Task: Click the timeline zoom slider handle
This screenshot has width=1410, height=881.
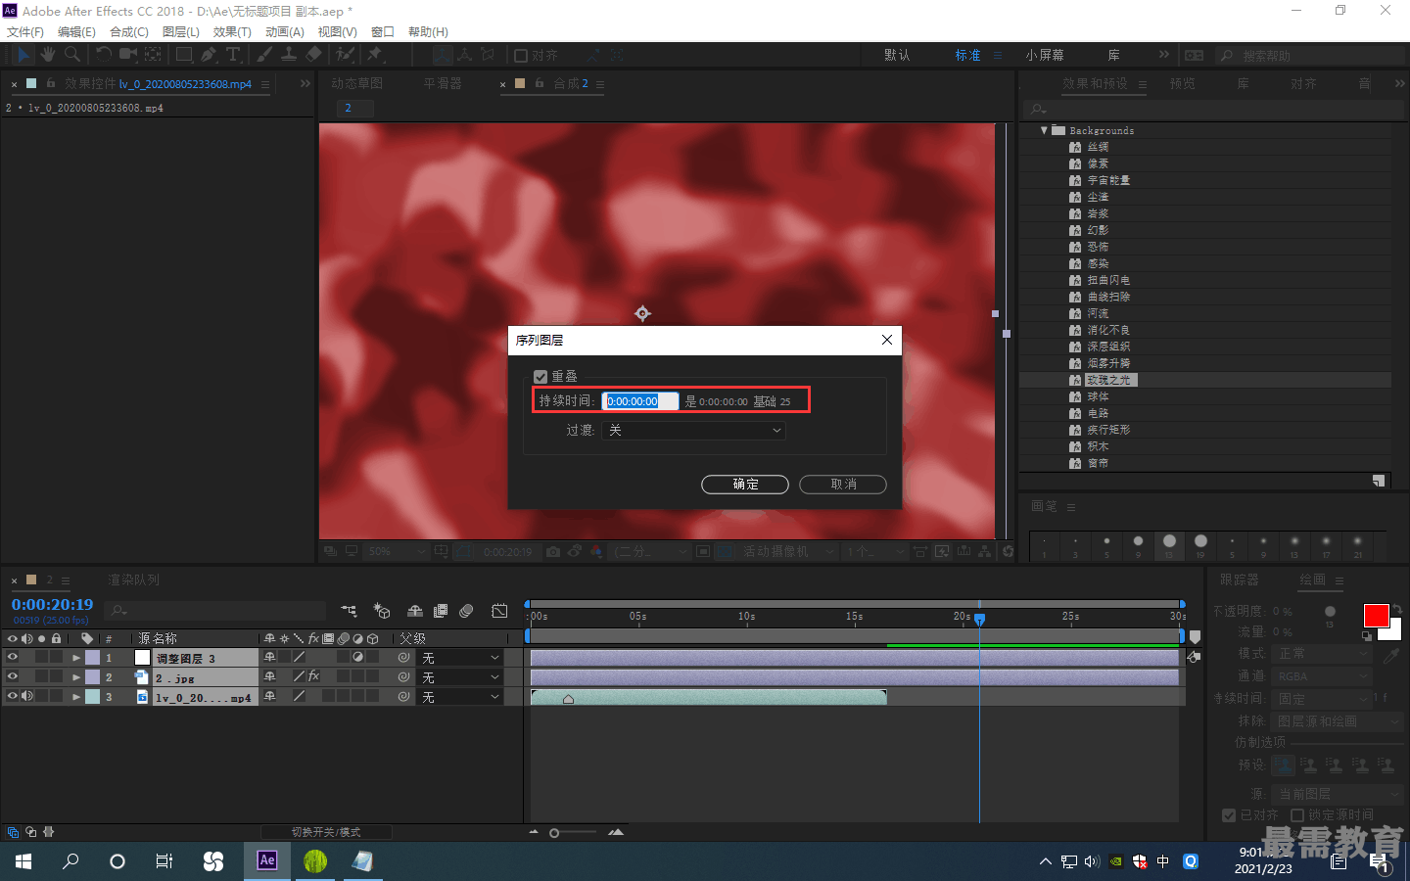Action: tap(554, 833)
